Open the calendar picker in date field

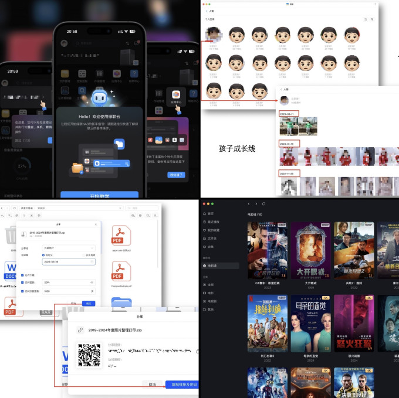pos(92,262)
